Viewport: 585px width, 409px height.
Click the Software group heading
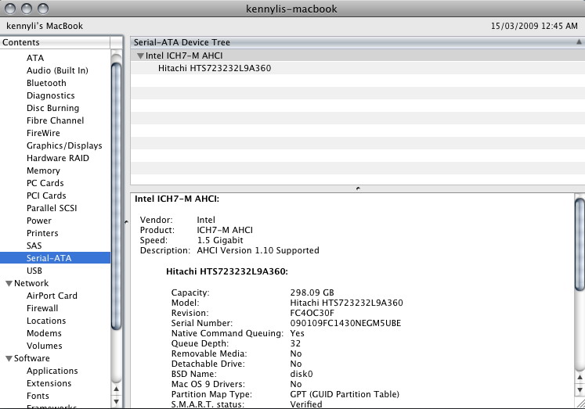[31, 358]
